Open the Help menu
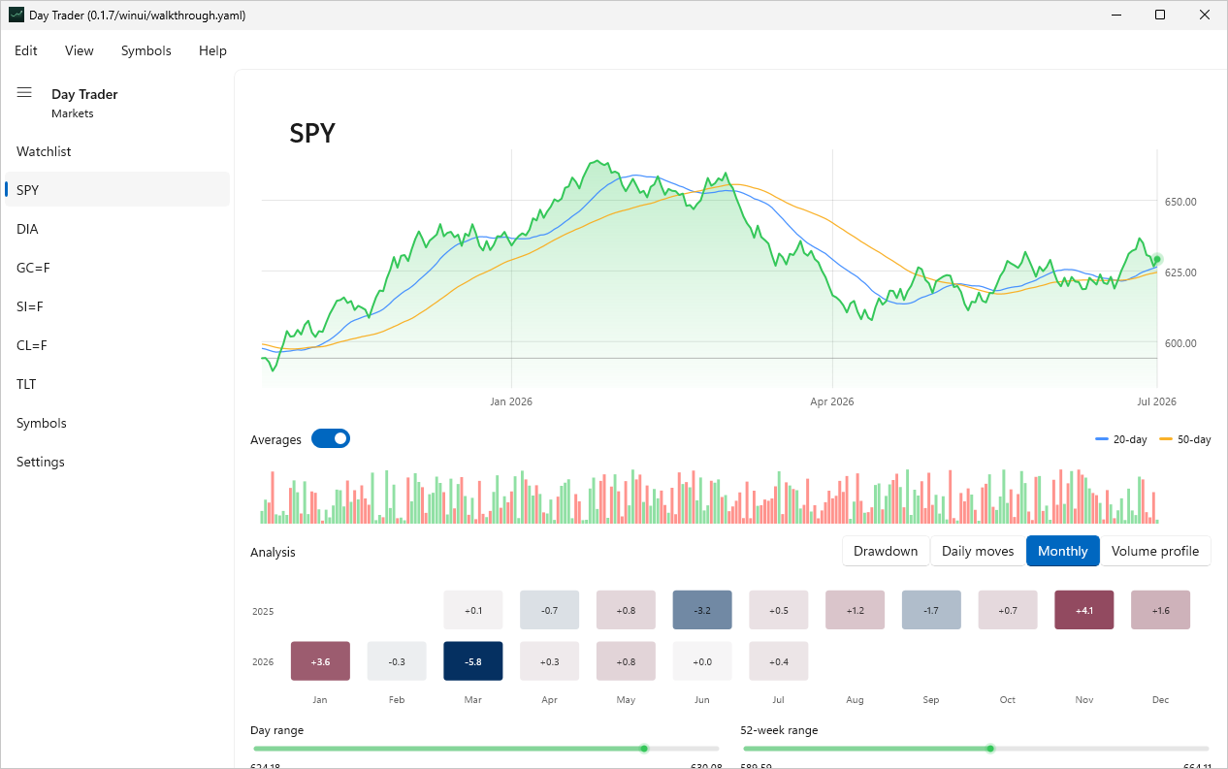 tap(212, 50)
